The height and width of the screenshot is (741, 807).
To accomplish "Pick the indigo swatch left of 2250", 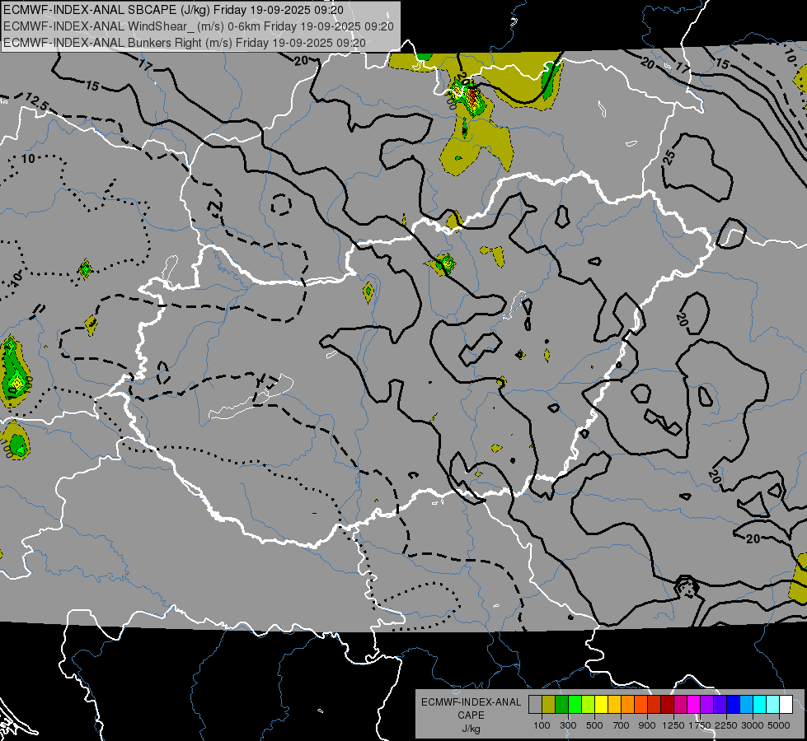I will click(x=720, y=705).
